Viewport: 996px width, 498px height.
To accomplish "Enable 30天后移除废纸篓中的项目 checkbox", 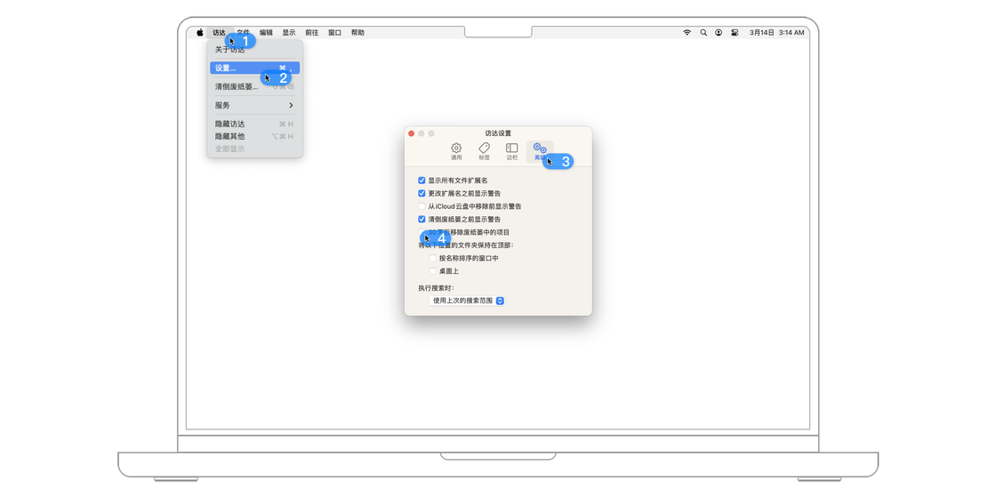I will [x=422, y=232].
